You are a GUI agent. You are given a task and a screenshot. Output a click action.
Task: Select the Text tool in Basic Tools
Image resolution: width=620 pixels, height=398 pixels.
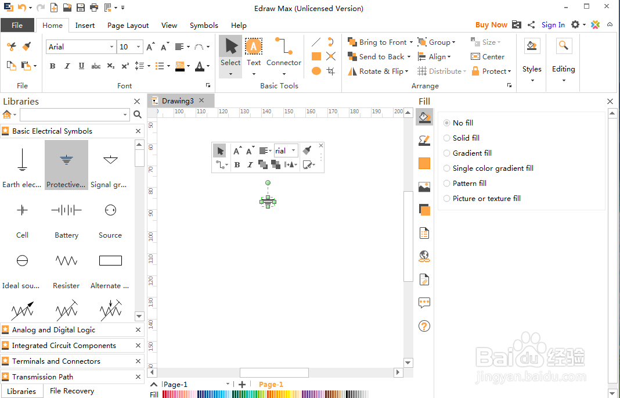(254, 53)
